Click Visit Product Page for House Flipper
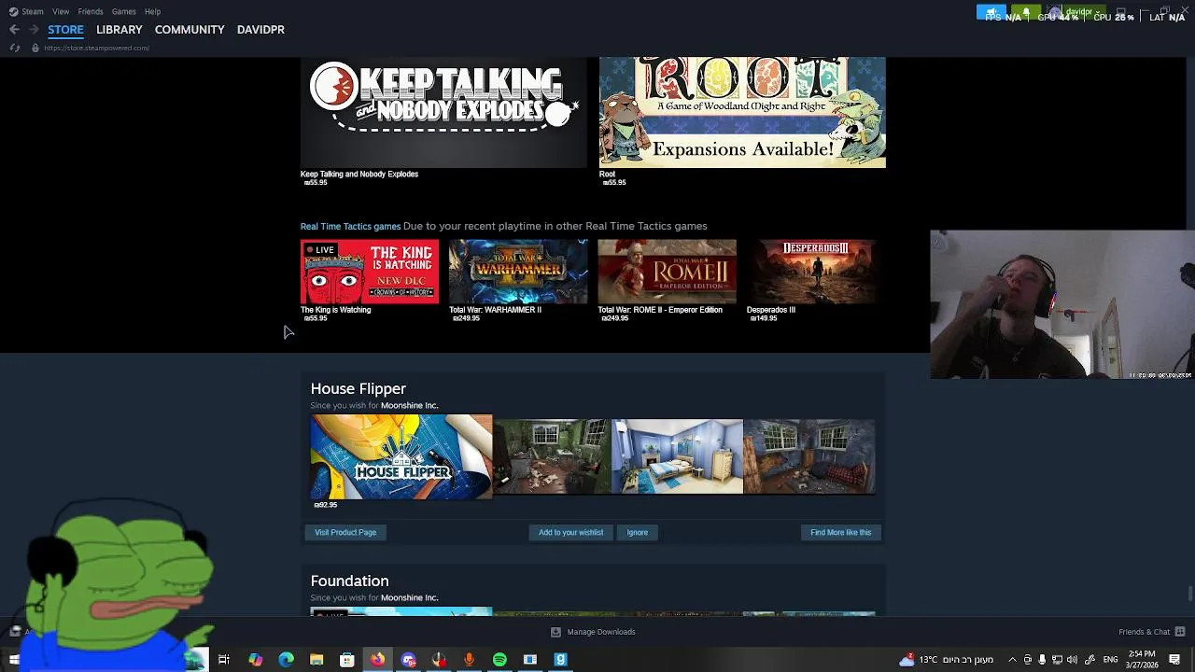The width and height of the screenshot is (1195, 672). tap(345, 532)
